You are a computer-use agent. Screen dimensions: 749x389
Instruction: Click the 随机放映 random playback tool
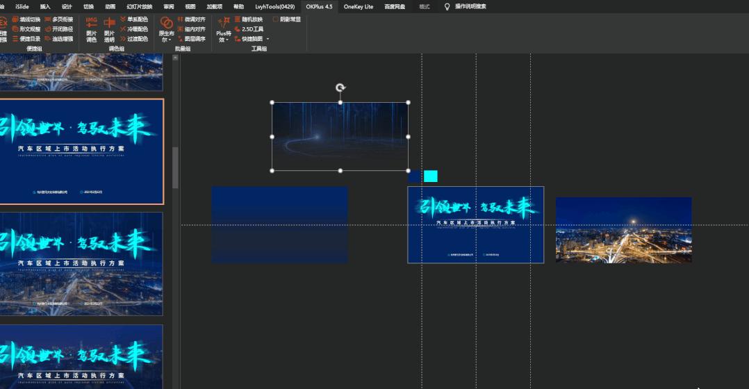point(249,19)
